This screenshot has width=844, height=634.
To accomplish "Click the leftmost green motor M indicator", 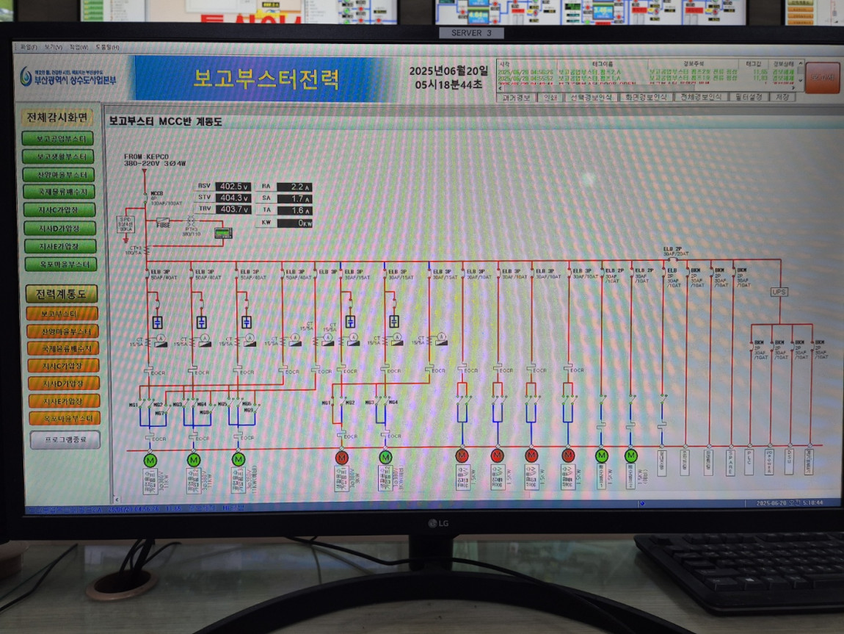I will click(150, 461).
